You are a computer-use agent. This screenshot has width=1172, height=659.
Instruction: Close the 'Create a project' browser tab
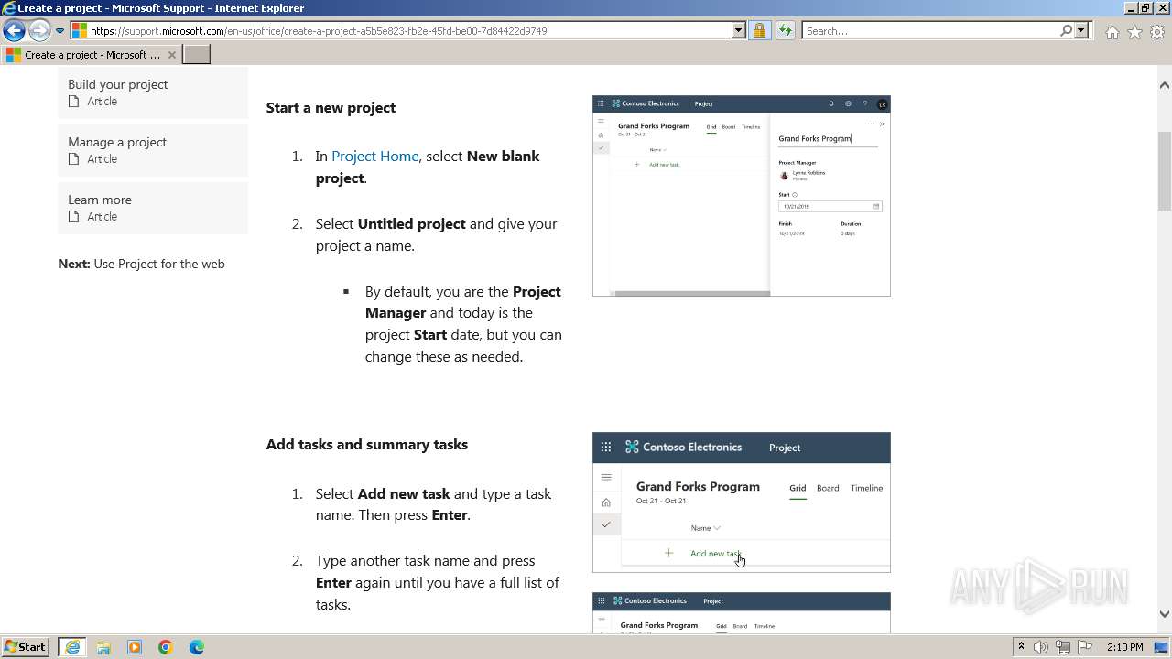[171, 55]
